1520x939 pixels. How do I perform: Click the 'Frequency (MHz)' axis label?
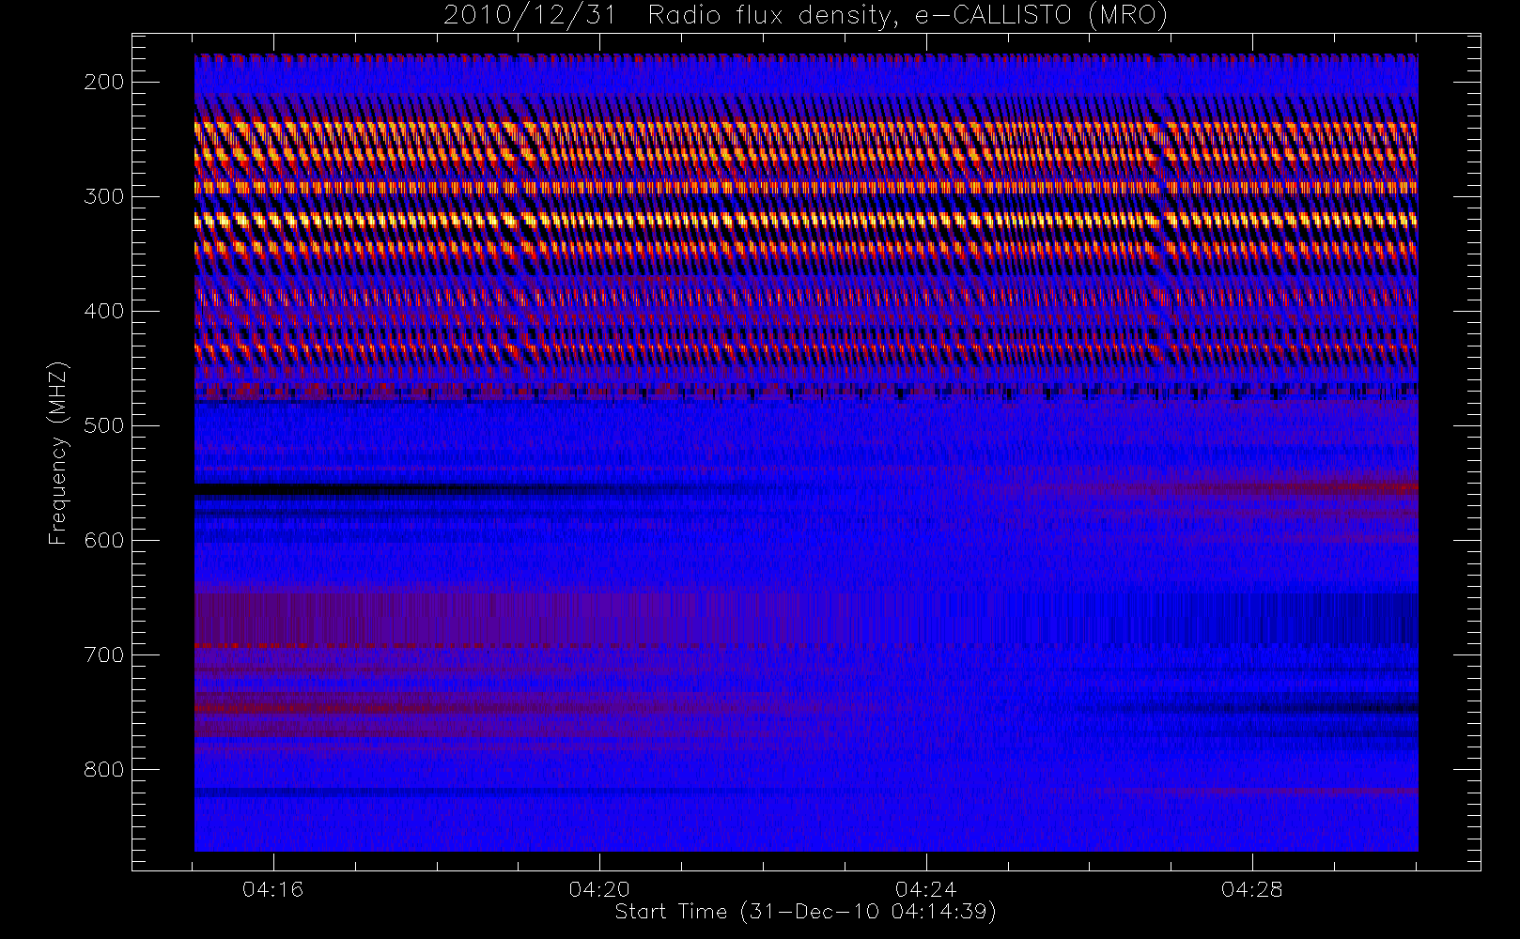[x=58, y=453]
